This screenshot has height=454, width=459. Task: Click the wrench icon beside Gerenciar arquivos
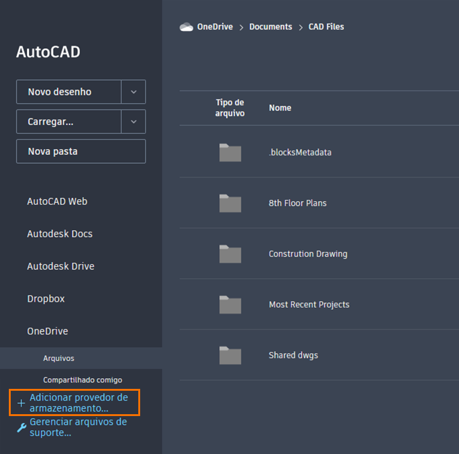(21, 427)
